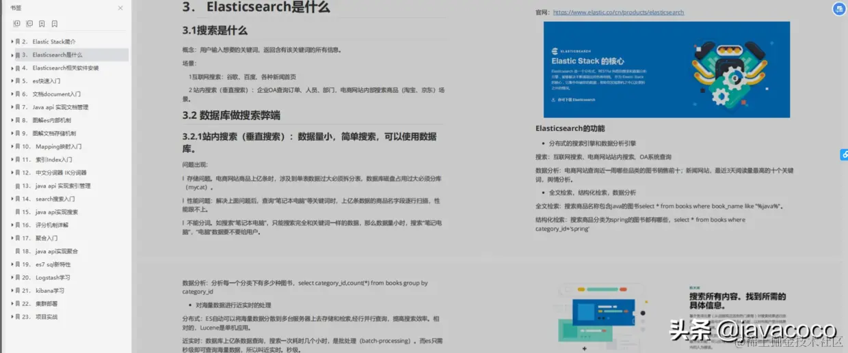
Task: Expand the 3. Elasticsearch是什么 bookmark arrow
Action: [x=12, y=55]
